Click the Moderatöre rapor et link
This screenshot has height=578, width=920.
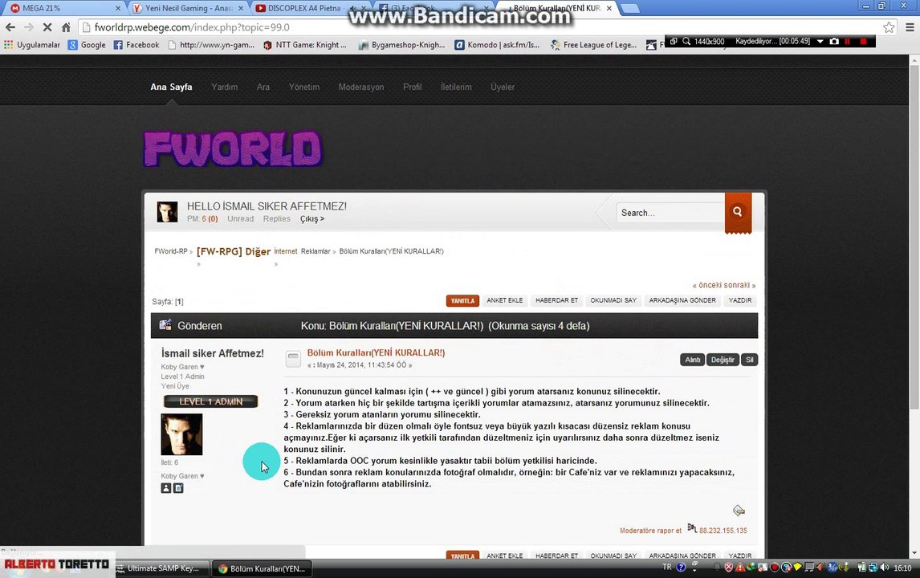[651, 531]
